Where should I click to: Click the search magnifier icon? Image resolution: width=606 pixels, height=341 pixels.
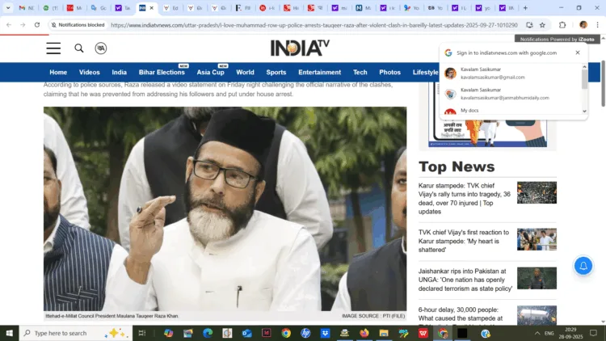pos(79,48)
